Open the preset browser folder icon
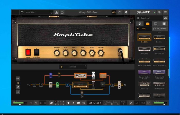The width and height of the screenshot is (180, 115). (22, 12)
